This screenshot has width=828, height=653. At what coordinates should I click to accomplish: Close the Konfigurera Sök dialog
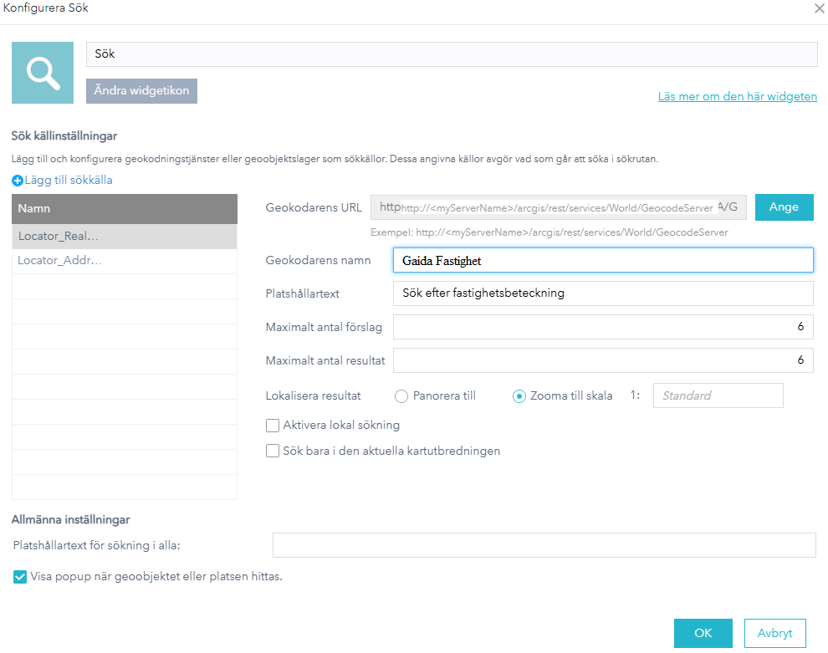click(x=818, y=8)
